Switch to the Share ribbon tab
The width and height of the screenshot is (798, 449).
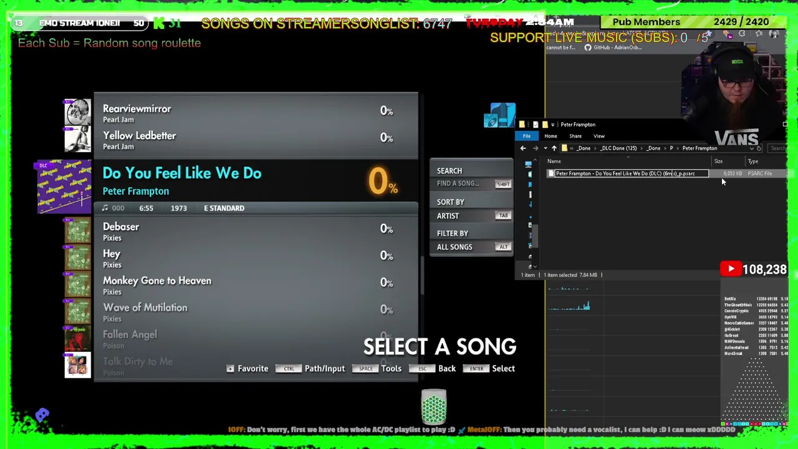(575, 136)
